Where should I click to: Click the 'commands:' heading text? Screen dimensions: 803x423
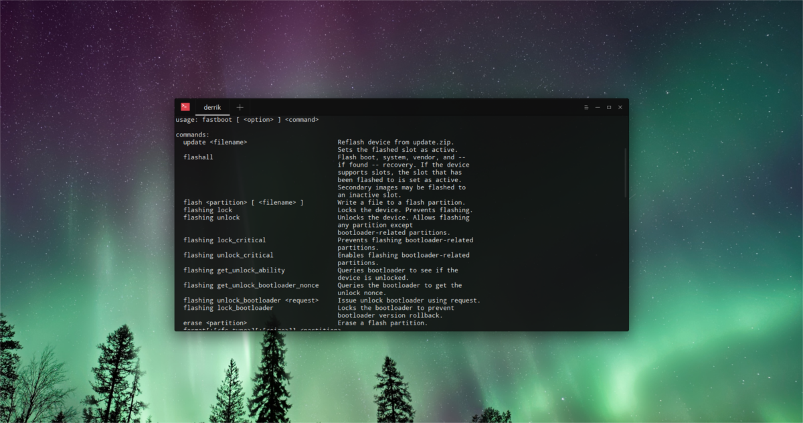click(x=192, y=135)
